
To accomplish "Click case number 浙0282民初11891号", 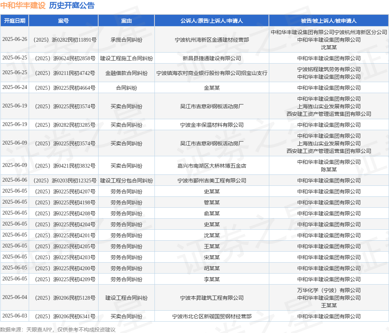I will tap(65, 40).
